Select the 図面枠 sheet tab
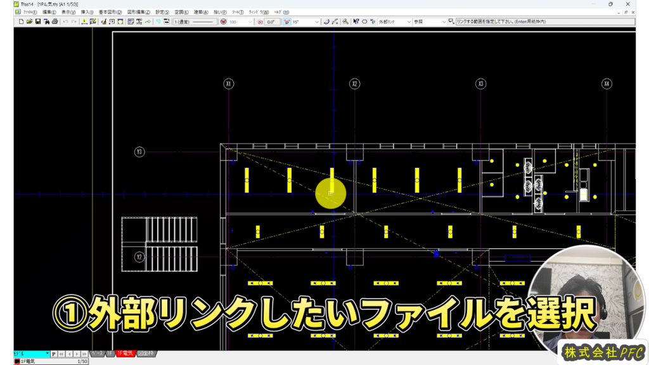 coord(146,354)
